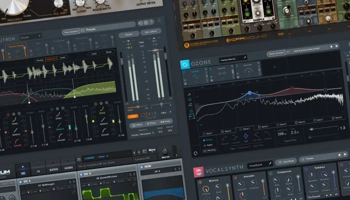Toggle the Compuvox module power in VocalSynth

270,173
